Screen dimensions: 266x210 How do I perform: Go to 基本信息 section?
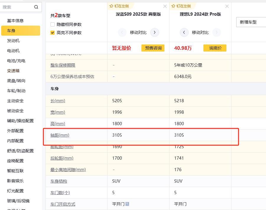tap(15, 21)
